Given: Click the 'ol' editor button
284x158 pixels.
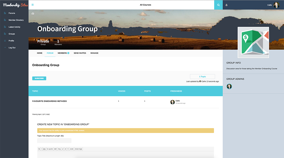Looking at the screenshot, I should (x=65, y=149).
